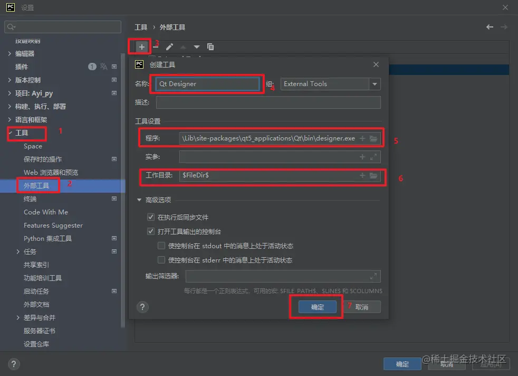Select 功能培训工具 in settings tree
518x376 pixels.
coord(43,278)
